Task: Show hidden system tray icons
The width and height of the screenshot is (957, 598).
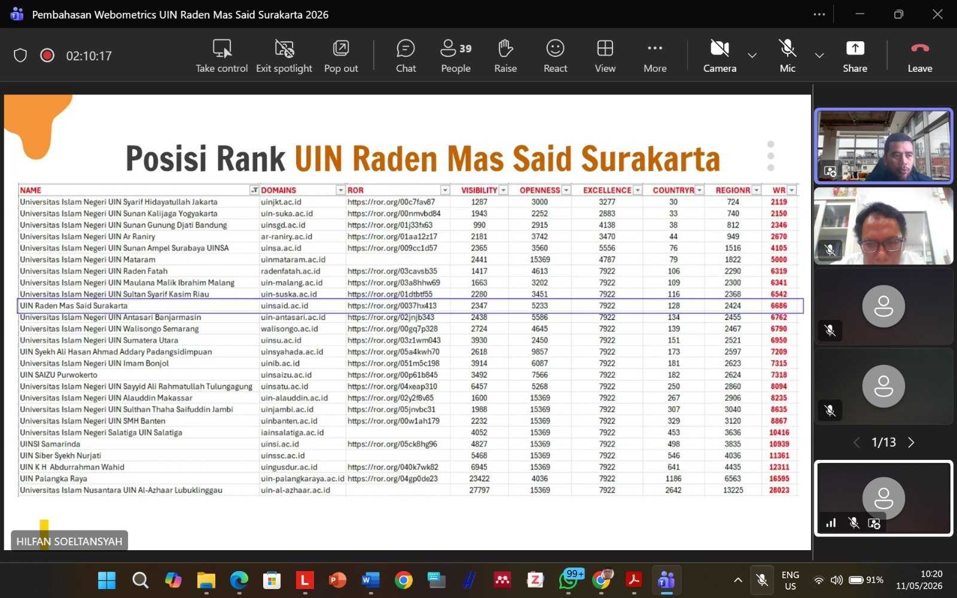Action: click(738, 580)
